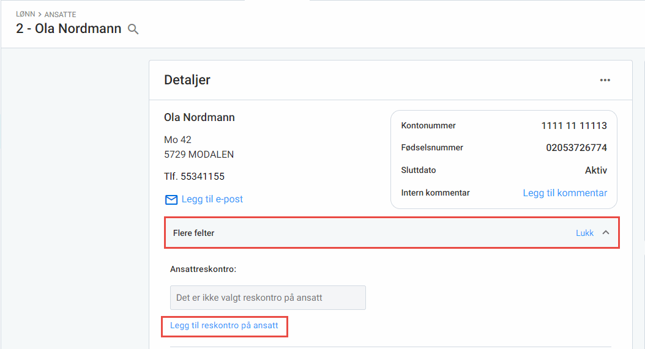The image size is (645, 349).
Task: Click the address line Mo 42
Action: [177, 140]
